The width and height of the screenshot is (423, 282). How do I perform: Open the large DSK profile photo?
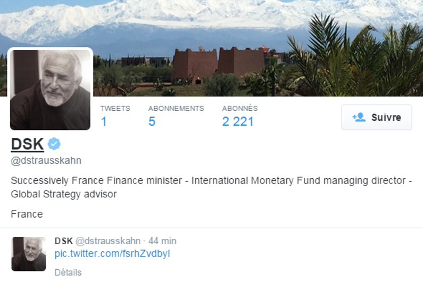pyautogui.click(x=50, y=89)
